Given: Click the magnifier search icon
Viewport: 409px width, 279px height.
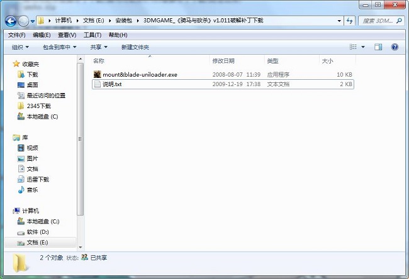Looking at the screenshot, I should pyautogui.click(x=399, y=21).
